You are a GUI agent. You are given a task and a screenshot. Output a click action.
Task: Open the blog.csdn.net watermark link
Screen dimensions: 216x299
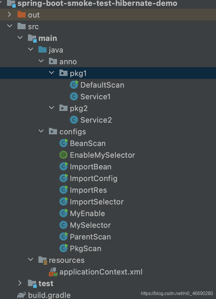tap(177, 293)
